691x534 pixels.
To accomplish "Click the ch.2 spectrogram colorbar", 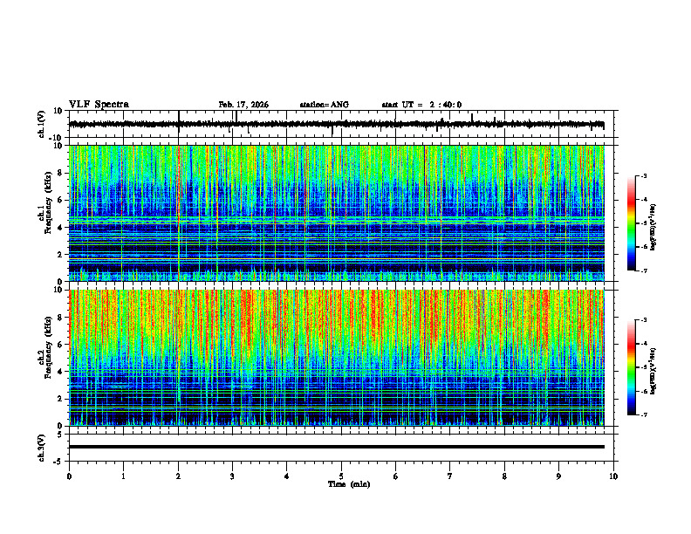I will (631, 367).
